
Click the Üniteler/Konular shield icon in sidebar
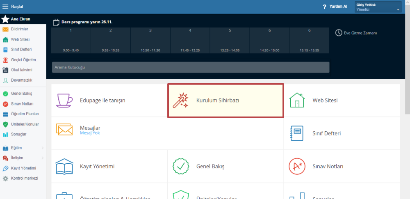tap(5, 124)
